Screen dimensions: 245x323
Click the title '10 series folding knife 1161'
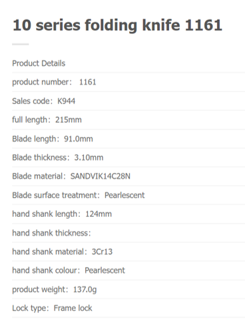click(x=117, y=25)
